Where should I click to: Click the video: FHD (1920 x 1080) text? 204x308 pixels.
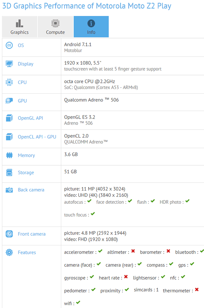click(x=91, y=240)
